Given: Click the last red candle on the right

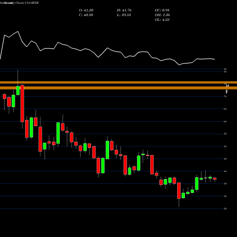Looking at the screenshot, I should (215, 179).
